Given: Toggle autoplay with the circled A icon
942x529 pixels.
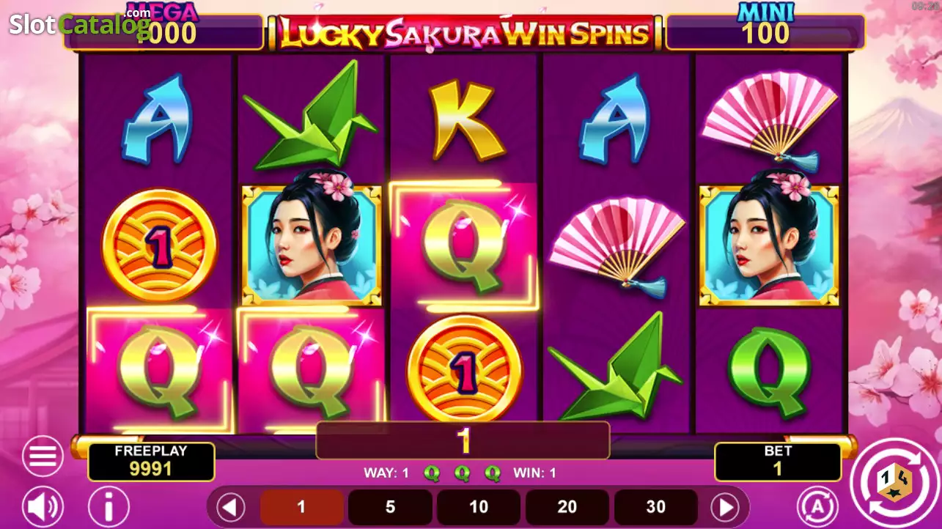Looking at the screenshot, I should click(x=817, y=506).
